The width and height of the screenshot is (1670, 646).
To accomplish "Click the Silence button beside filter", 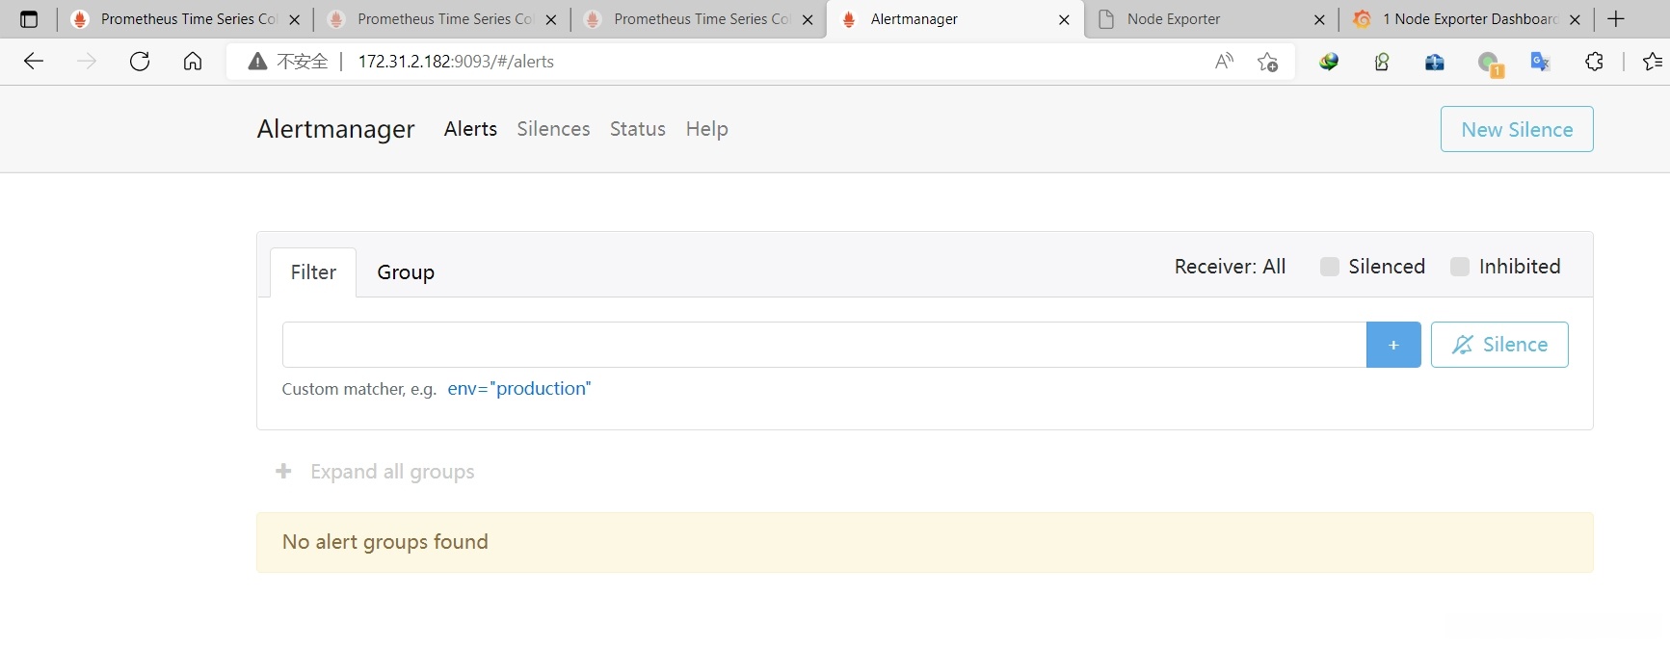I will [x=1498, y=345].
